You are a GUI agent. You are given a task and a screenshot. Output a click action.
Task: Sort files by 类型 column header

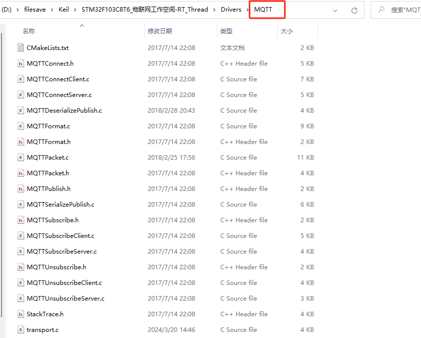point(226,31)
